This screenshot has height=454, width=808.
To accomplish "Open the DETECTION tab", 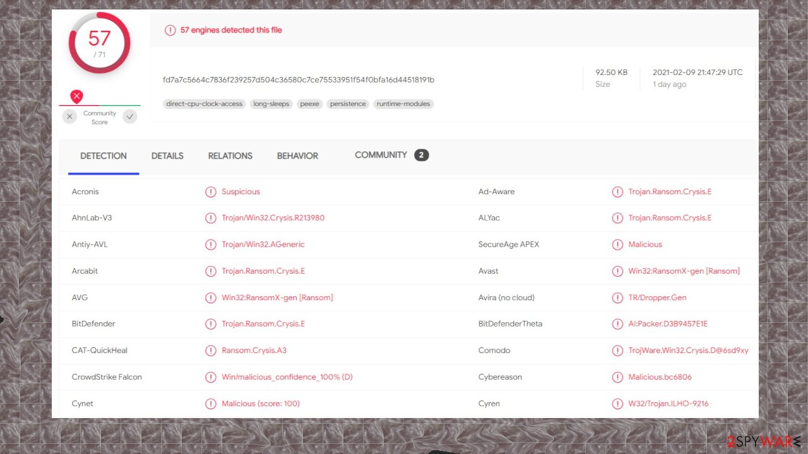I will [104, 156].
